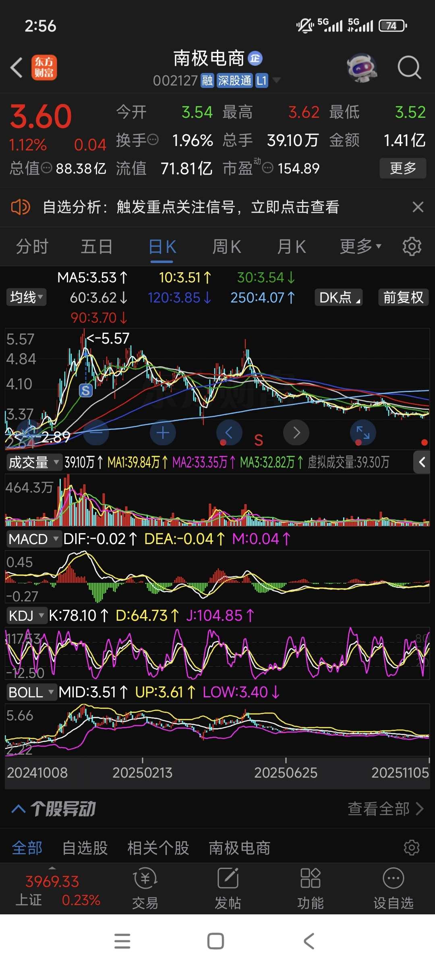Tap the 融 margin trading tag
The height and width of the screenshot is (968, 435).
coord(207,81)
